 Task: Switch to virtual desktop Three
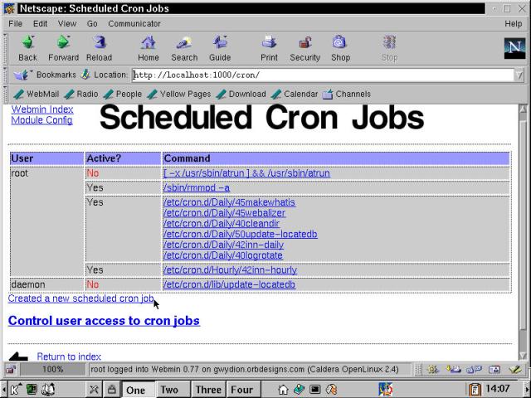[208, 390]
